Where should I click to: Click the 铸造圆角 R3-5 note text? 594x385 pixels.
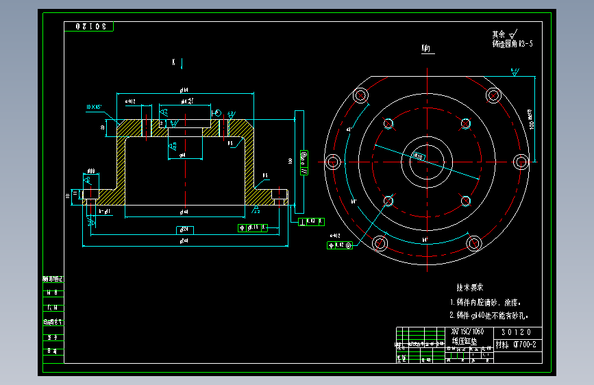512,44
